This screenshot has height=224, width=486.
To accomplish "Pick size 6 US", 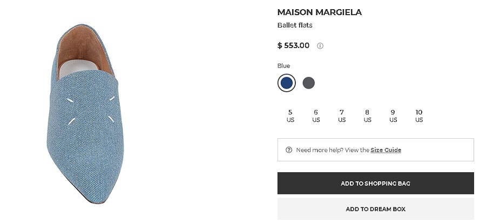I will (x=316, y=116).
